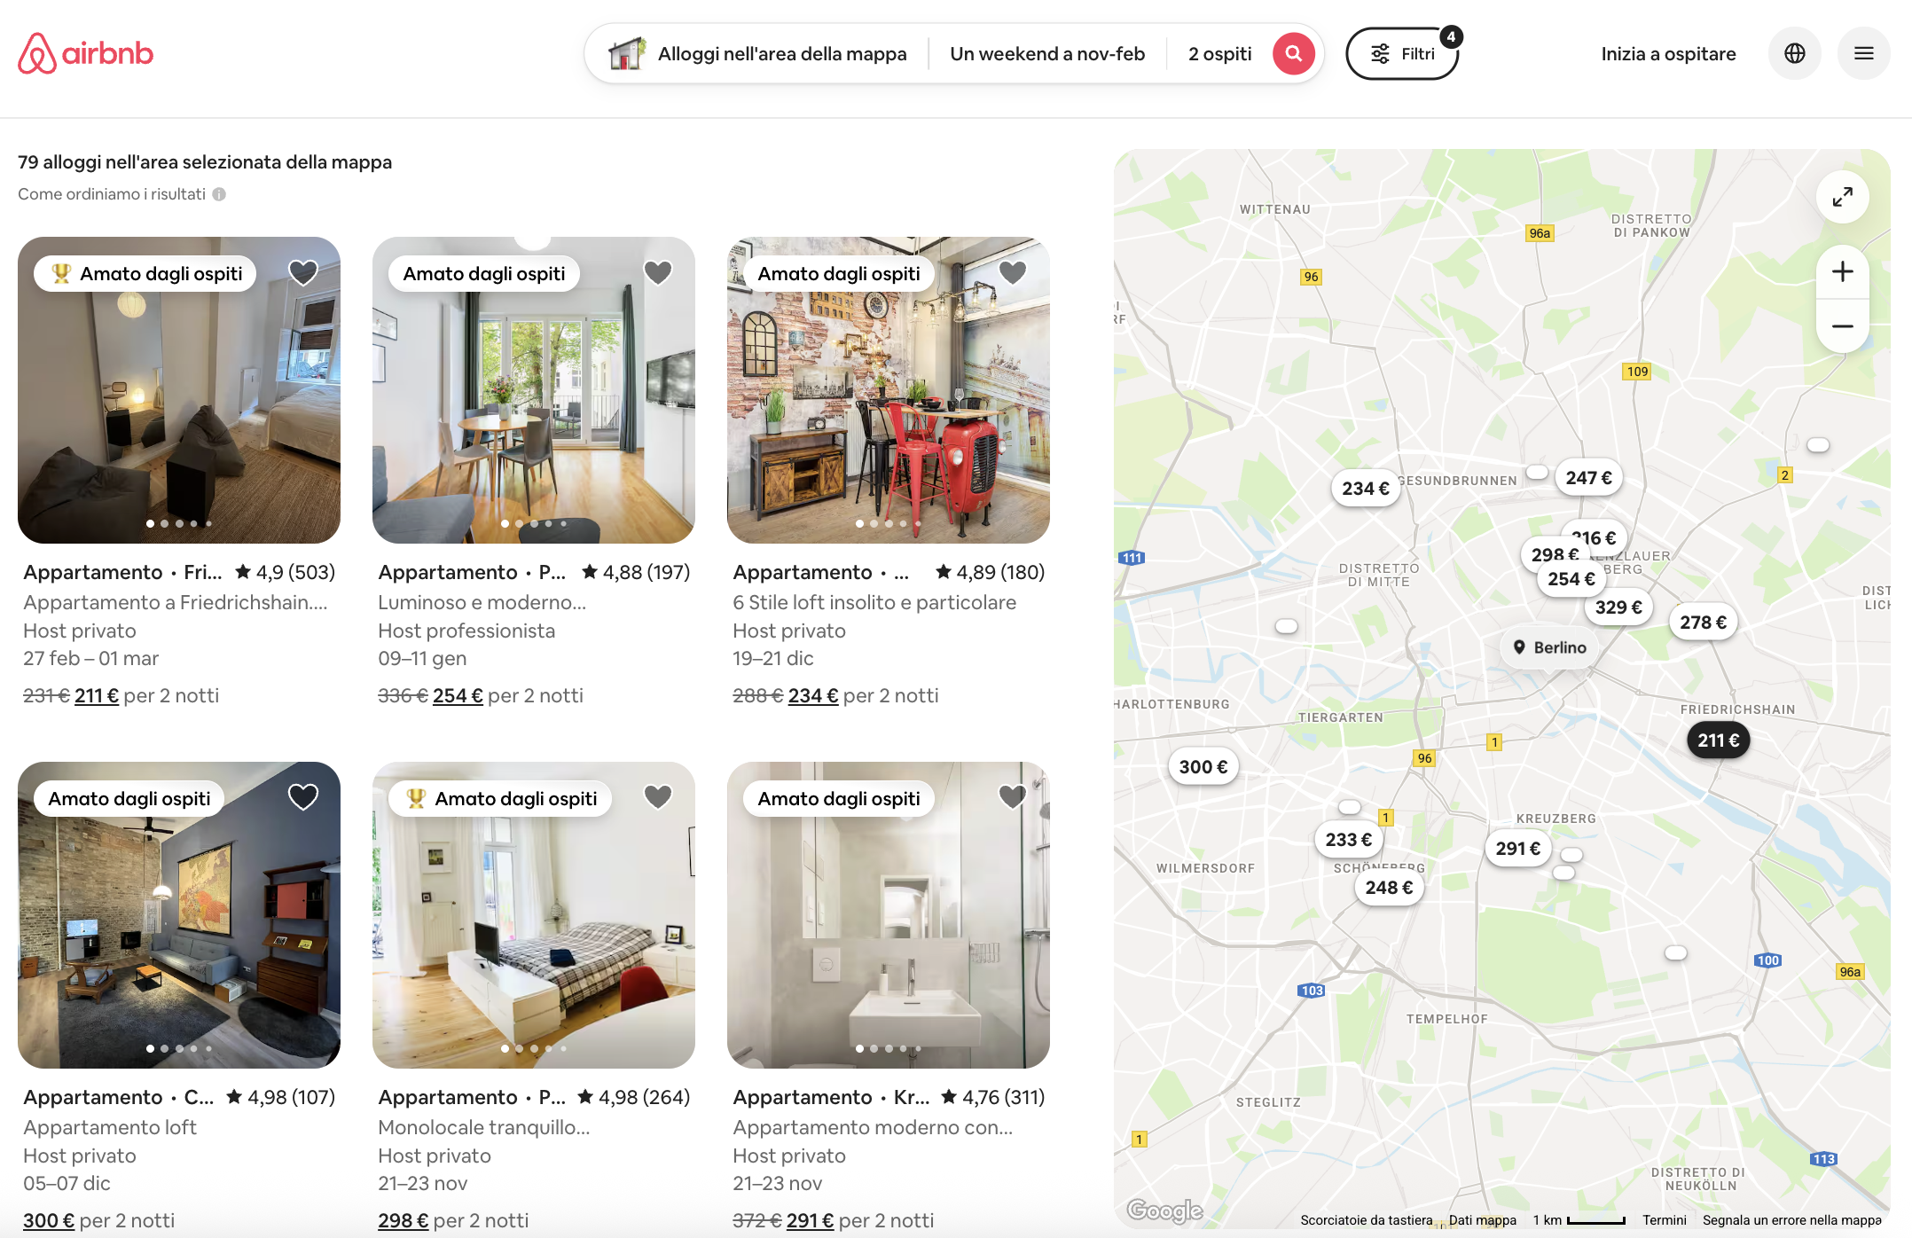This screenshot has width=1912, height=1238.
Task: Open the Filtri panel
Action: 1402,53
